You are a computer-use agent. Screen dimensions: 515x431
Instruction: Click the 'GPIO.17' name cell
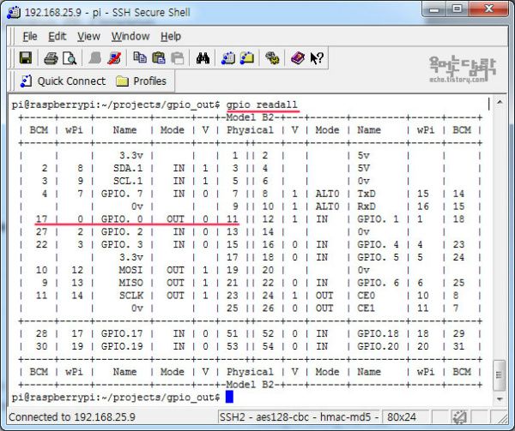122,333
